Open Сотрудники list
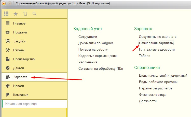The width and height of the screenshot is (191, 117). click(88, 37)
